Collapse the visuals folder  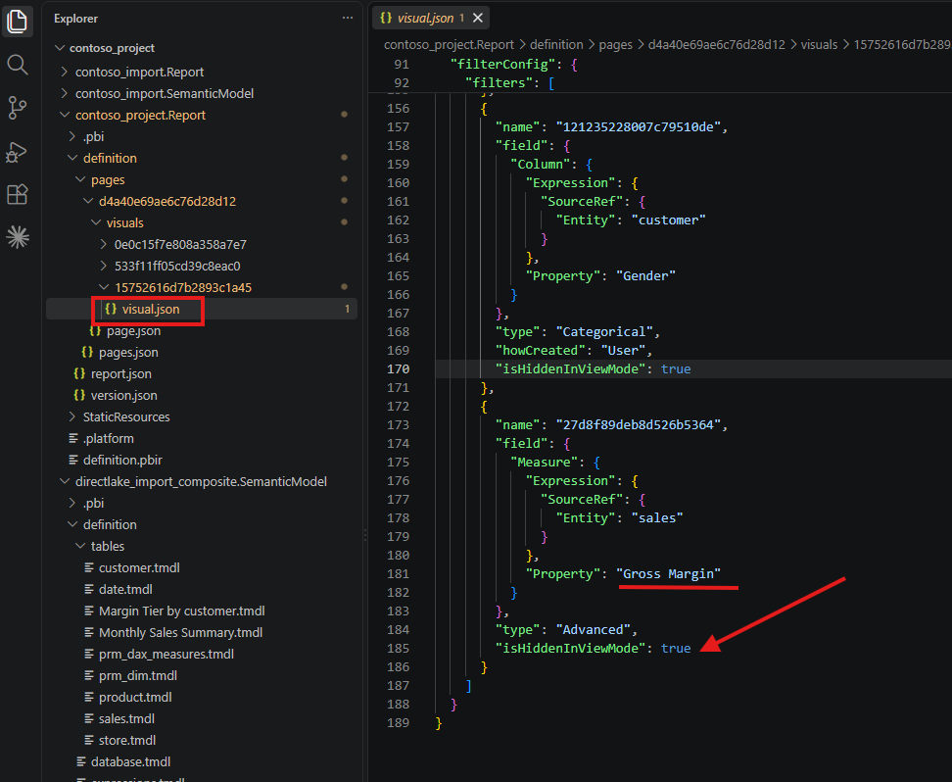coord(124,223)
